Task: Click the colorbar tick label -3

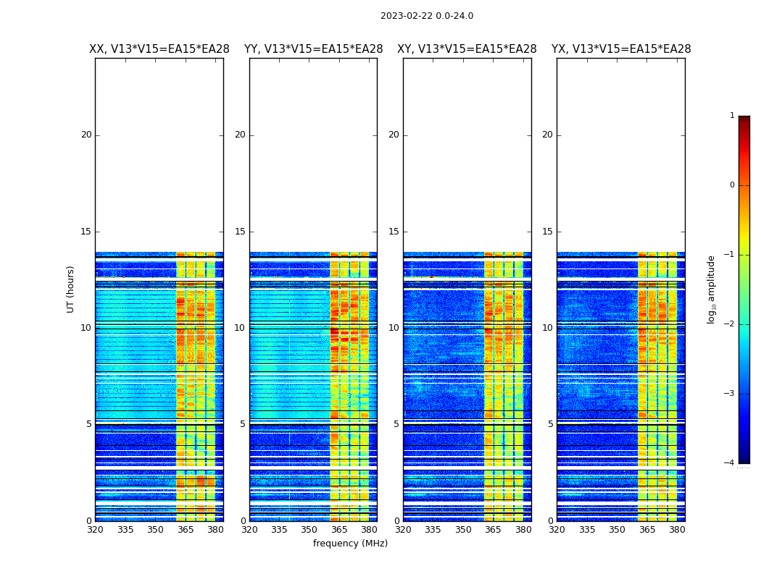Action: click(731, 394)
